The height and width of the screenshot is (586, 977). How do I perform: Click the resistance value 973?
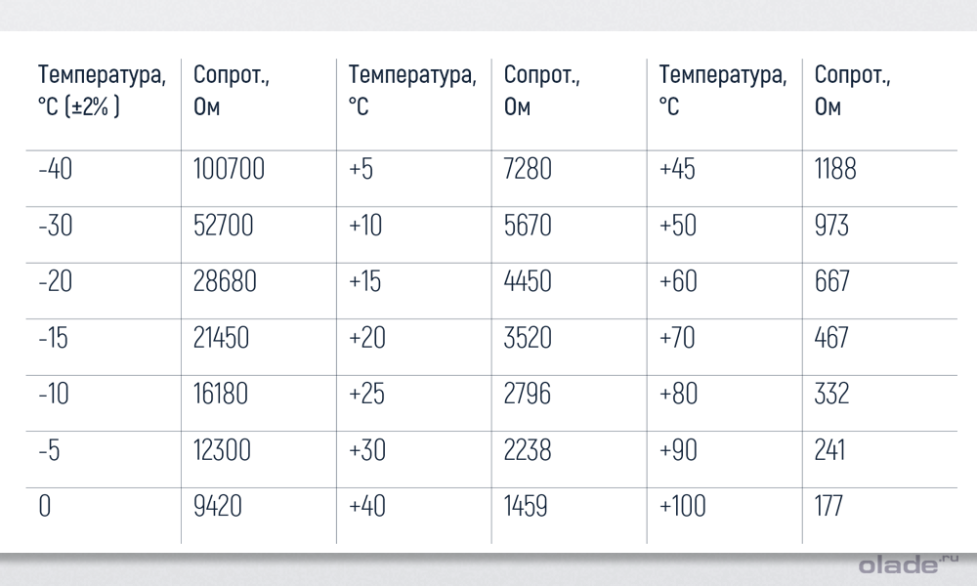click(x=831, y=226)
